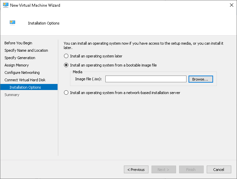This screenshot has height=179, width=237.
Task: Click the virtual machine icon beside the Installation Options heading
Action: [13, 23]
